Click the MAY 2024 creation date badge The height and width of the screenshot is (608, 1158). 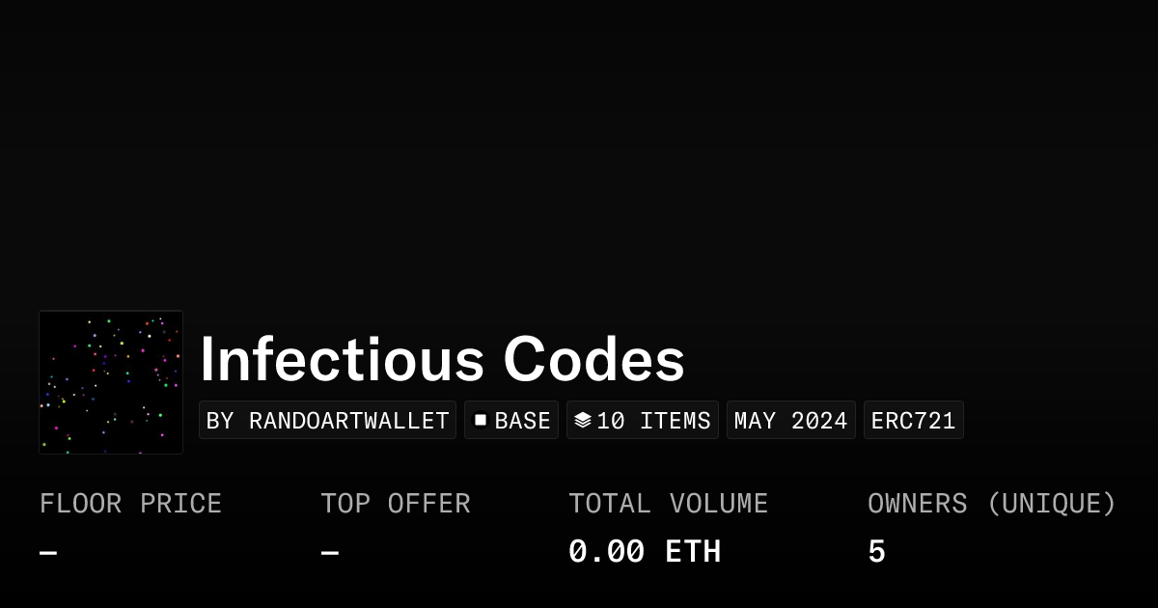click(x=790, y=421)
